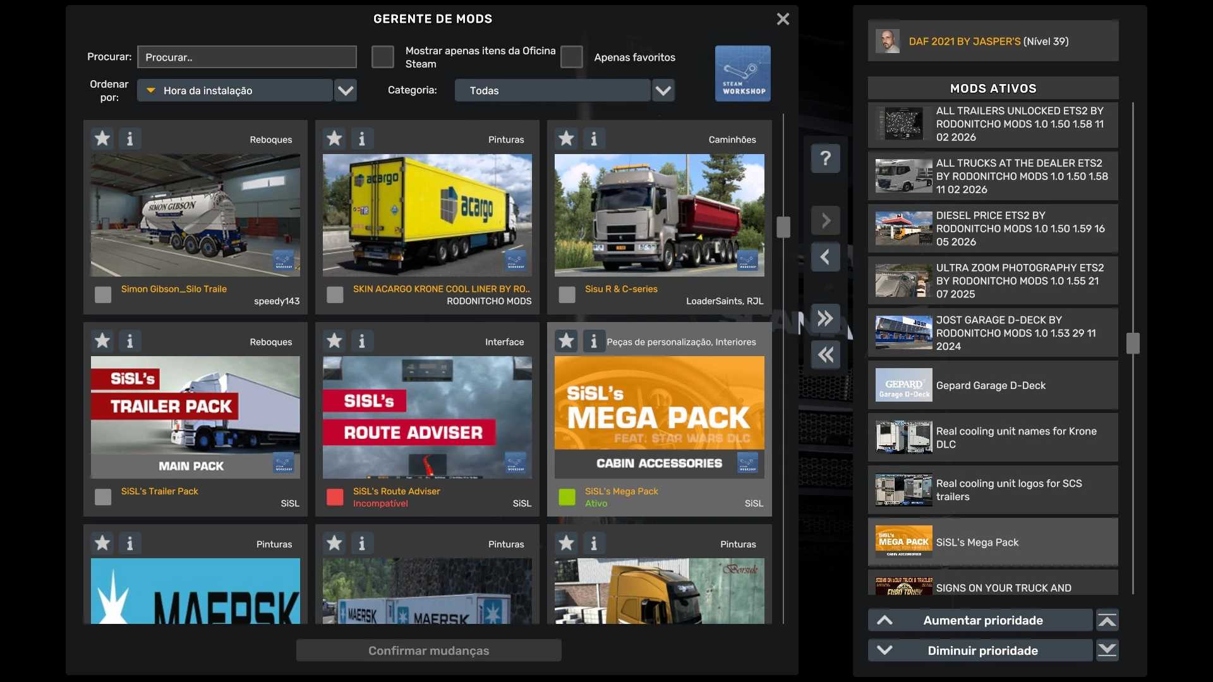View info for Sisu R & C-series
Image resolution: width=1213 pixels, height=682 pixels.
[594, 138]
